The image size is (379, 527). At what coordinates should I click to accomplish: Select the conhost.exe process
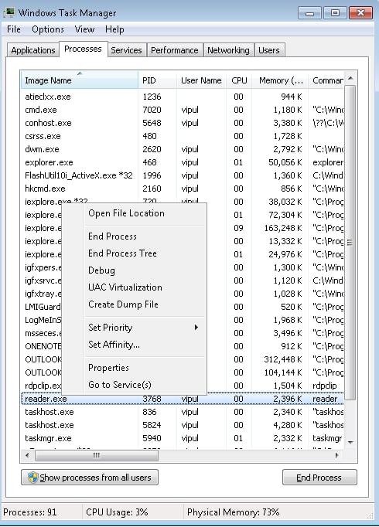point(183,123)
